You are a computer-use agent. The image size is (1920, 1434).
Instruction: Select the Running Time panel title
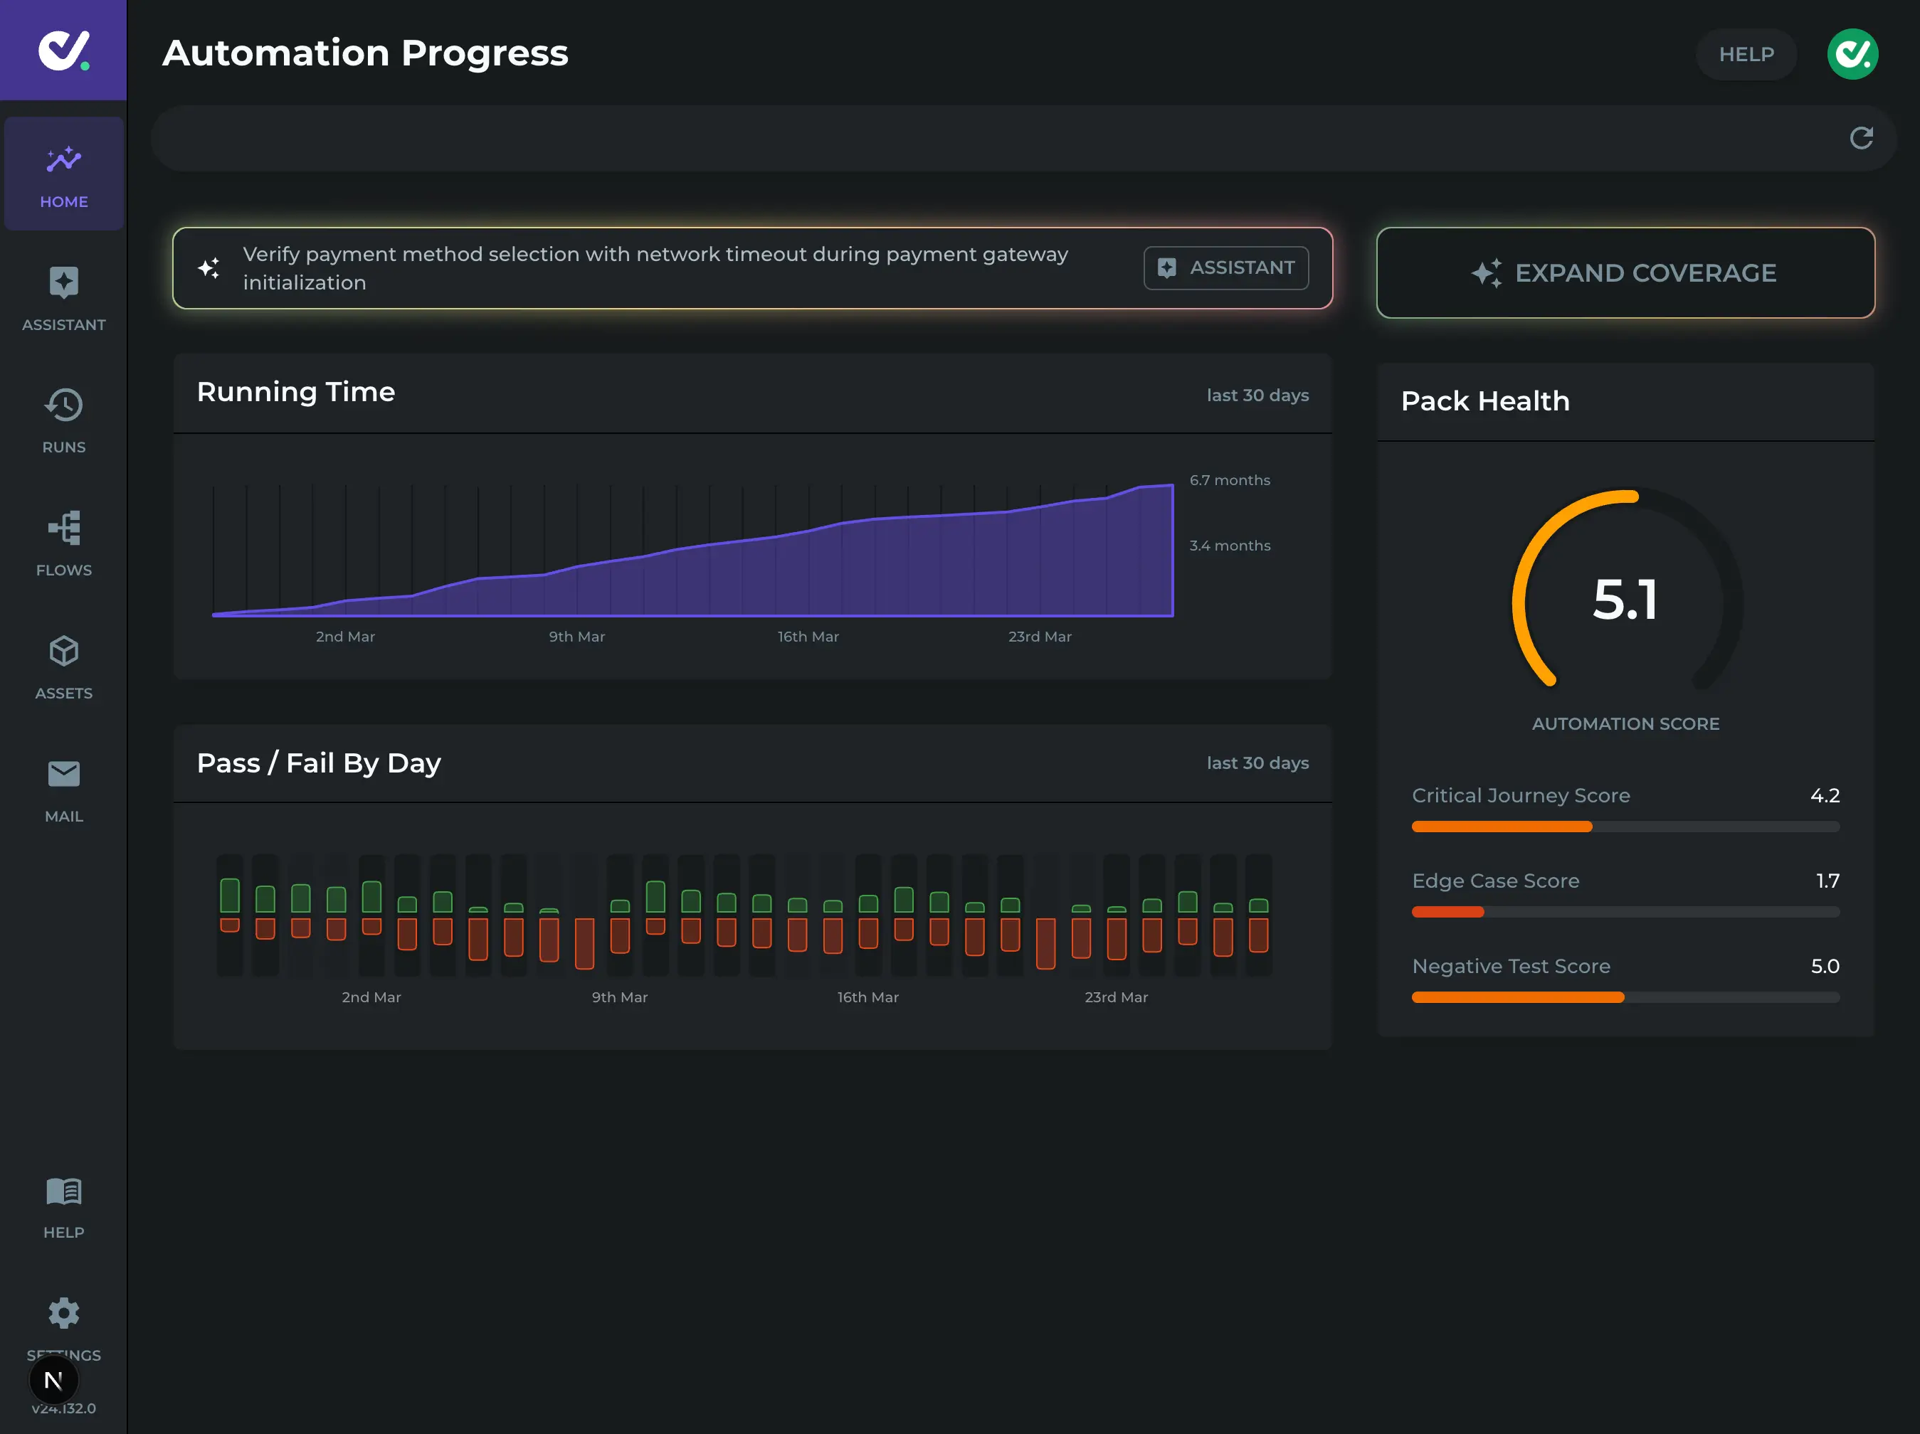point(296,392)
